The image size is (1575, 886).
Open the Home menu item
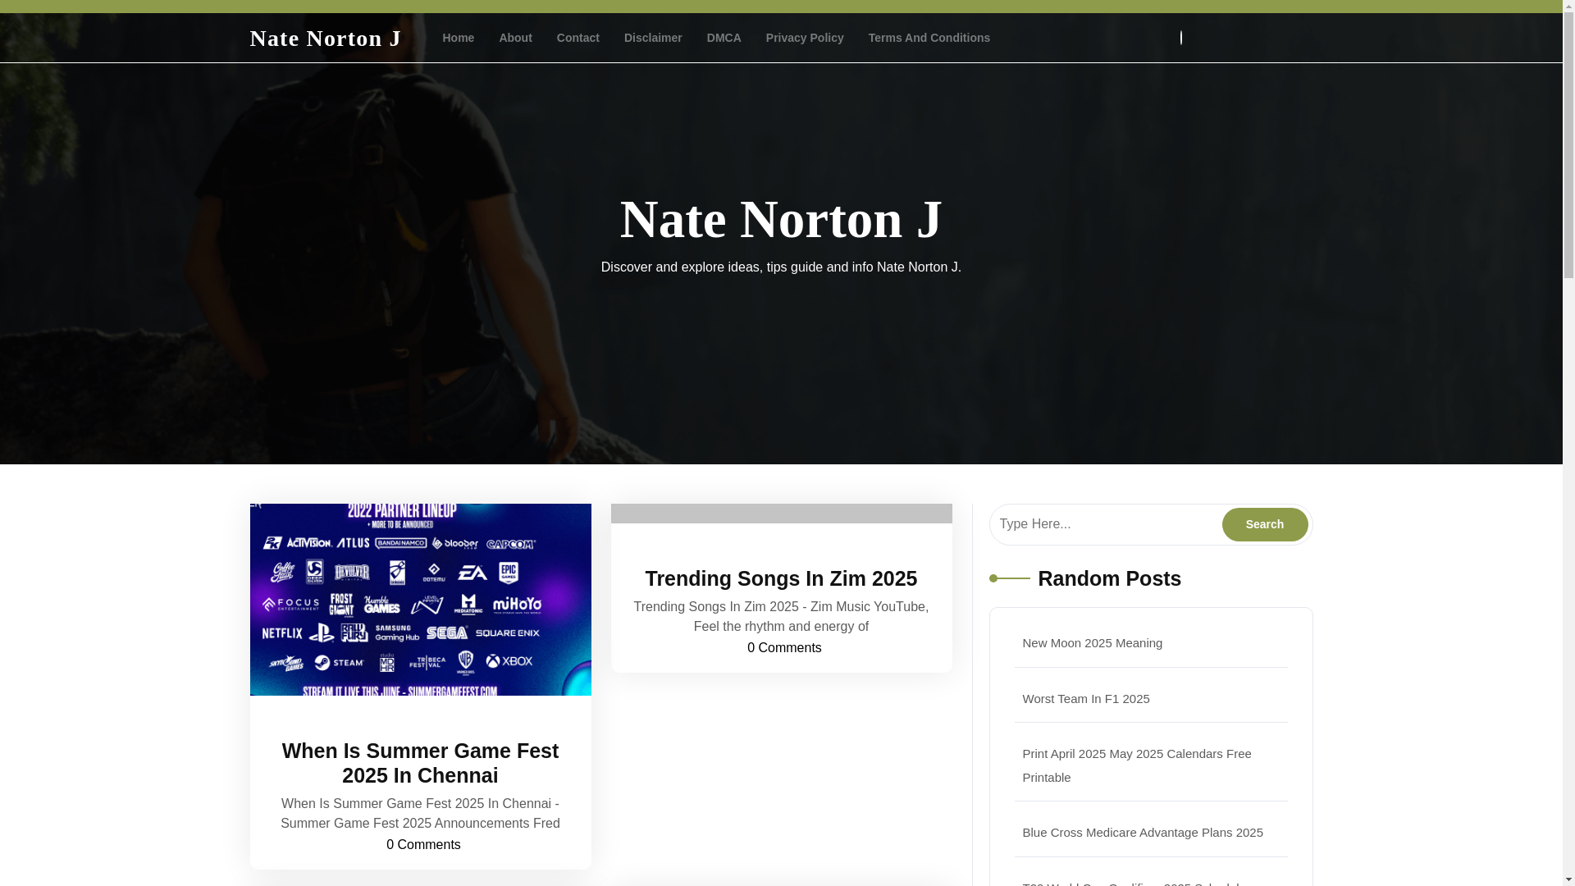pyautogui.click(x=458, y=38)
